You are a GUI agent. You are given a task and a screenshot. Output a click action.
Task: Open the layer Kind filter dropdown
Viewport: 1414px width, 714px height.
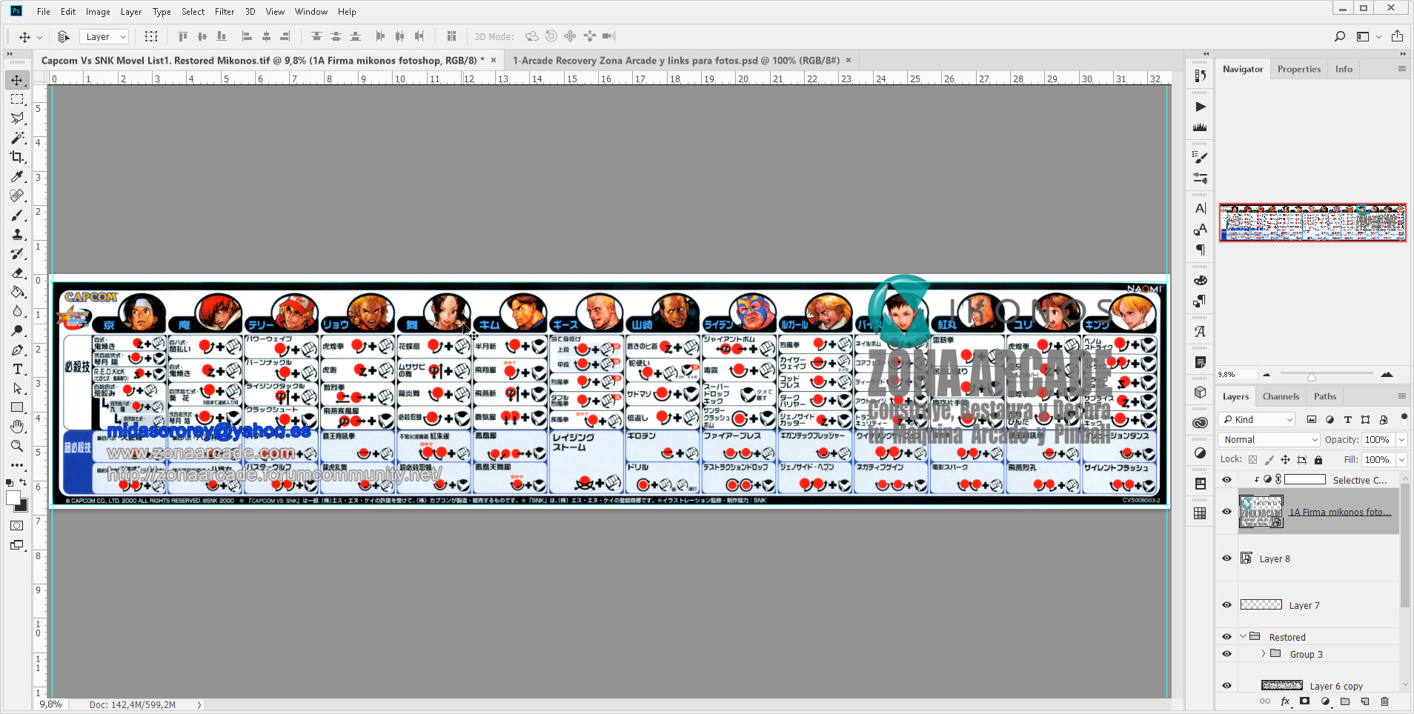[1257, 419]
